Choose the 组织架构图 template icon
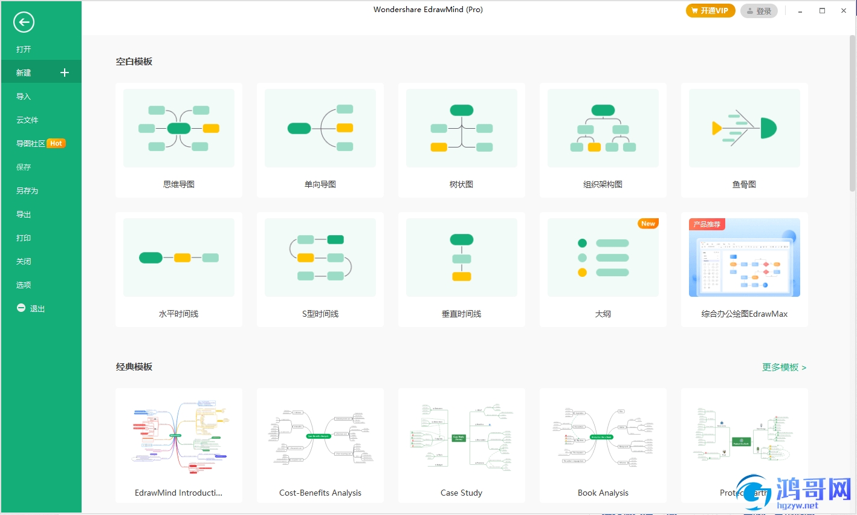This screenshot has height=515, width=857. tap(603, 128)
